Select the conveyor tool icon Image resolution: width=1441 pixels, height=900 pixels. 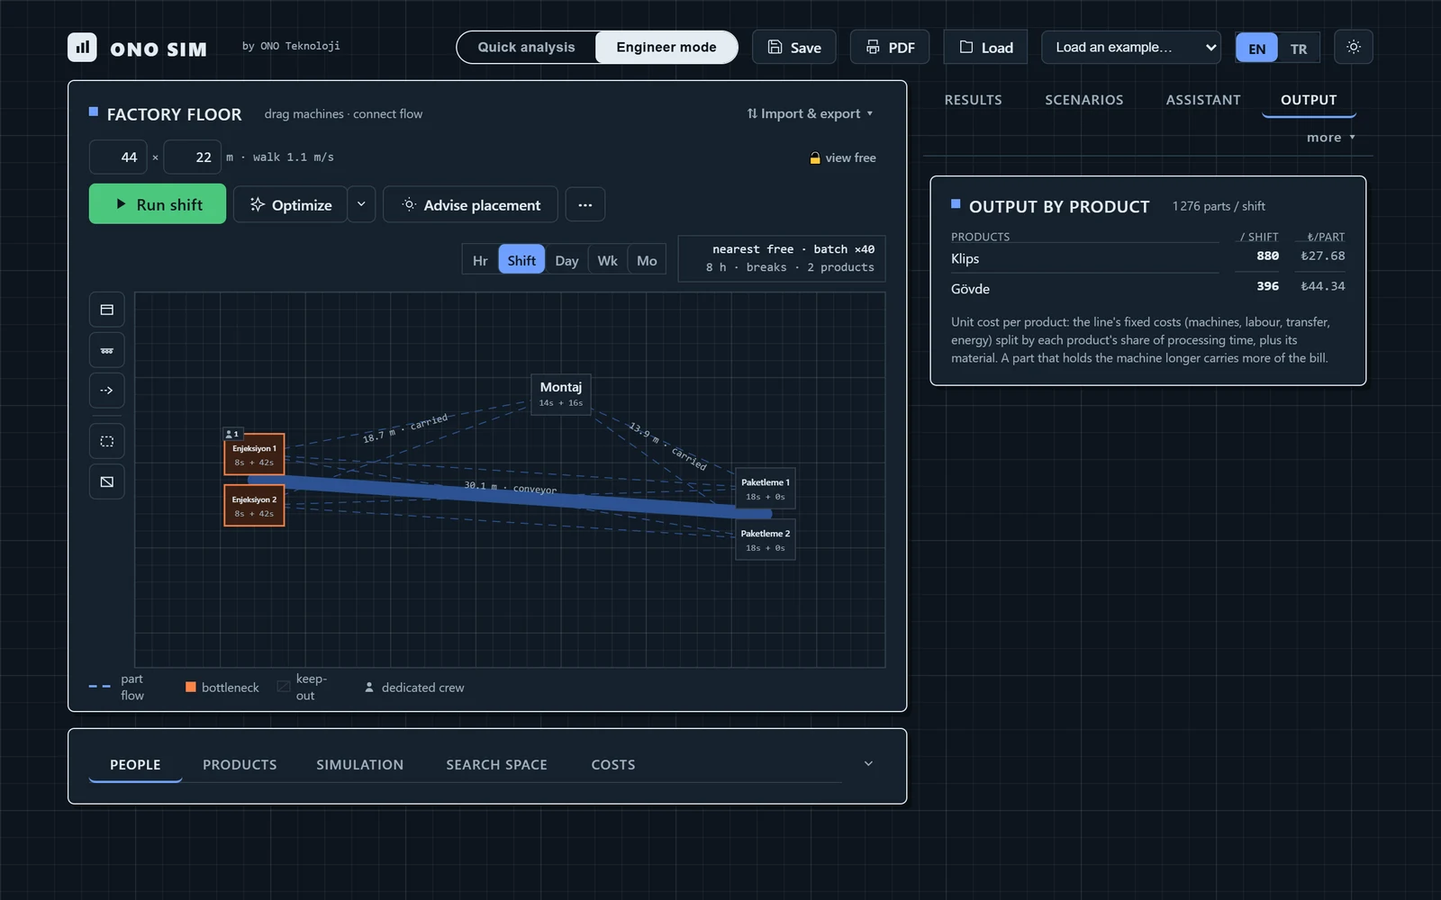pyautogui.click(x=107, y=350)
